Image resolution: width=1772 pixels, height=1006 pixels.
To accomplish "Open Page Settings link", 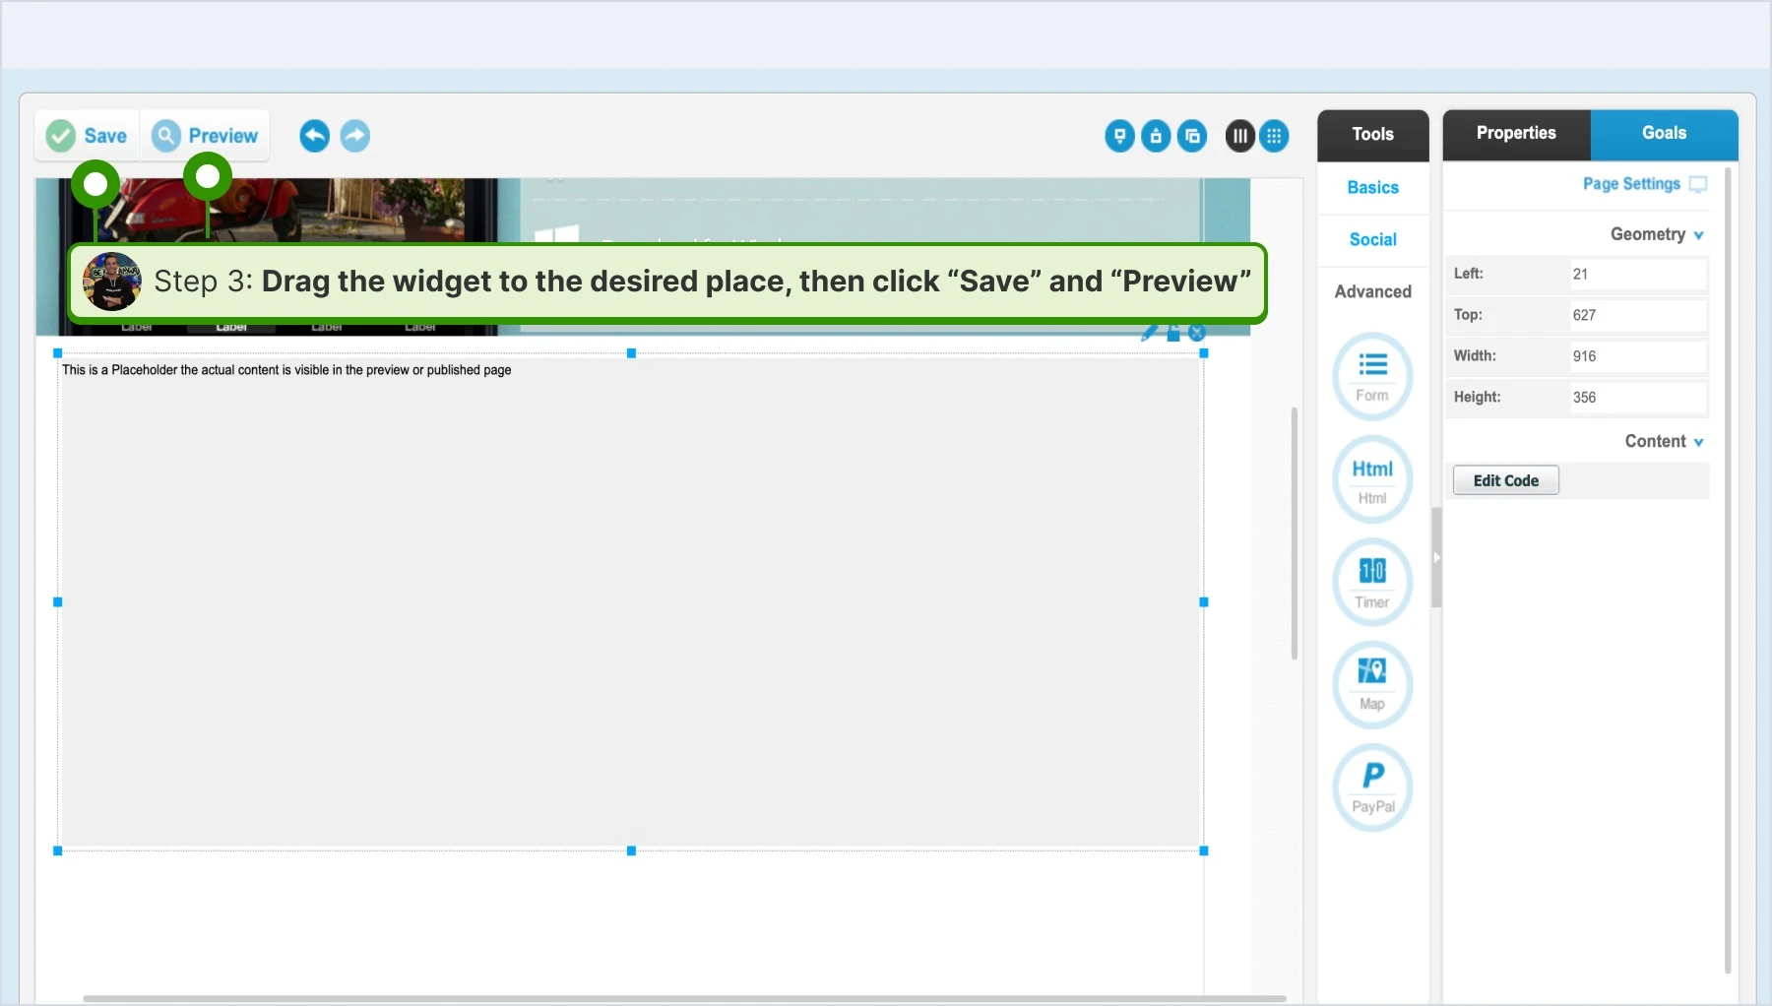I will [1631, 184].
